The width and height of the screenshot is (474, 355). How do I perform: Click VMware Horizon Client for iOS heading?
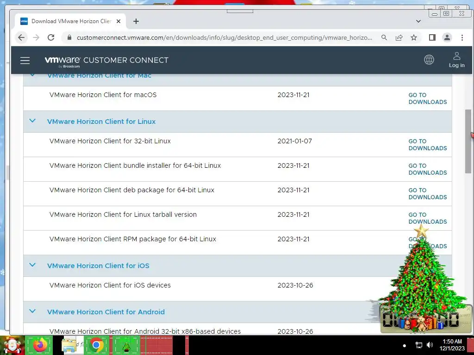[98, 266]
